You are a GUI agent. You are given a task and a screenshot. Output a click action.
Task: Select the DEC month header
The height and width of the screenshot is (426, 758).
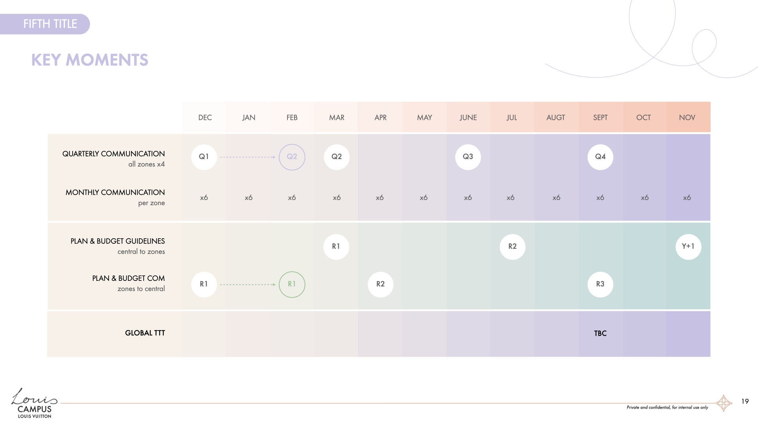coord(205,118)
